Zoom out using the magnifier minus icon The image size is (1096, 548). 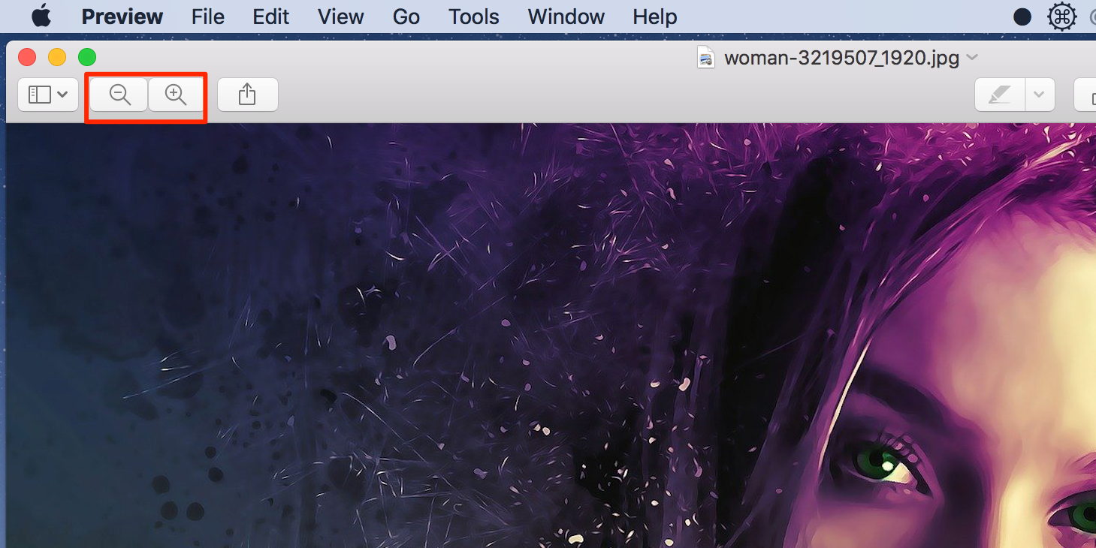[117, 94]
